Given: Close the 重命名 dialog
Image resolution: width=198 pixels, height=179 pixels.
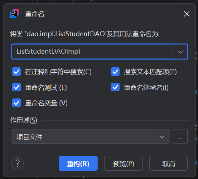Looking at the screenshot, I should [187, 14].
